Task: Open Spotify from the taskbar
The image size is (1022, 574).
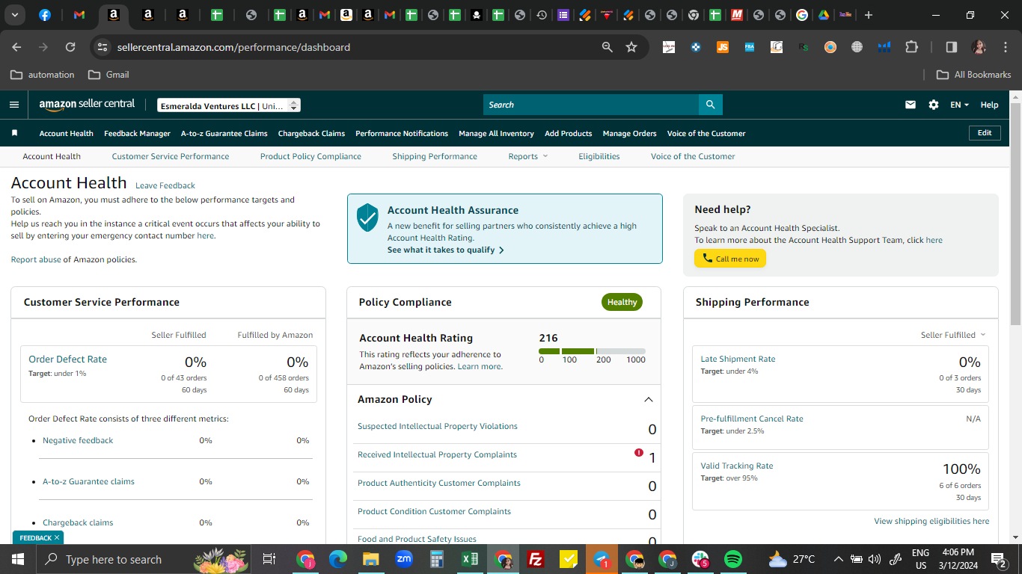Action: [733, 559]
